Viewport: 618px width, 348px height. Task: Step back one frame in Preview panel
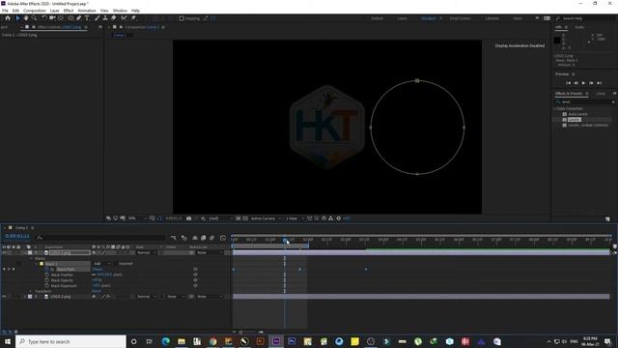click(576, 83)
